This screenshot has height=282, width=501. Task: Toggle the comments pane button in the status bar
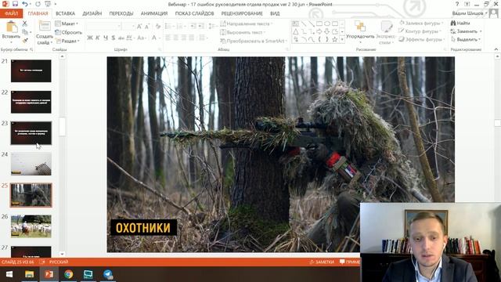point(350,262)
